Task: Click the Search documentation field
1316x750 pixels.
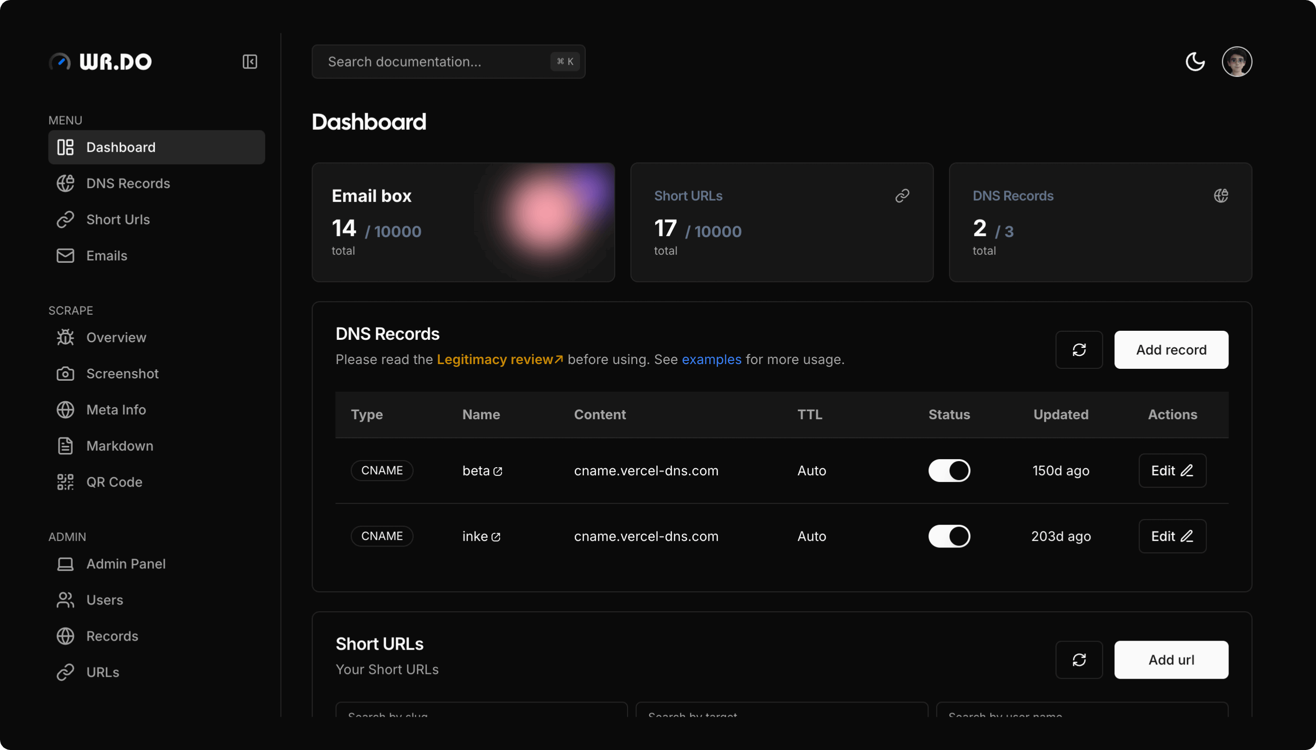Action: point(448,61)
